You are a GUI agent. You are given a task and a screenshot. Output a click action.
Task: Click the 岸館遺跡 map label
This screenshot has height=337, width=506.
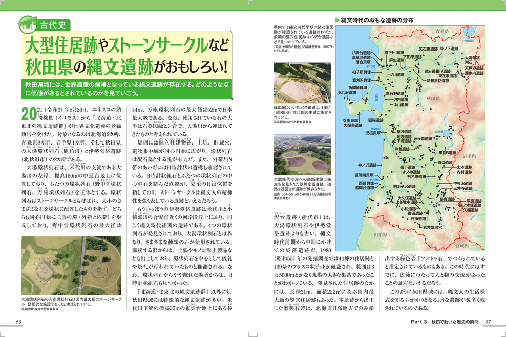[402, 149]
